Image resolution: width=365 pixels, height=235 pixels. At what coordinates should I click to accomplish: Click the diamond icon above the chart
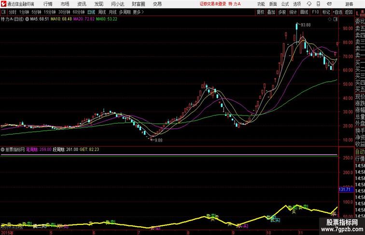(330, 19)
